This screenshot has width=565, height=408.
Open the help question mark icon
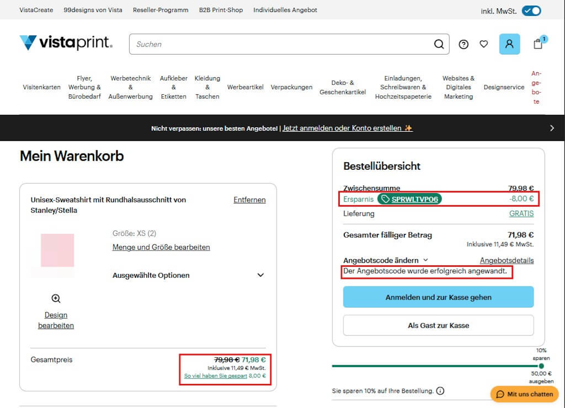pos(463,44)
